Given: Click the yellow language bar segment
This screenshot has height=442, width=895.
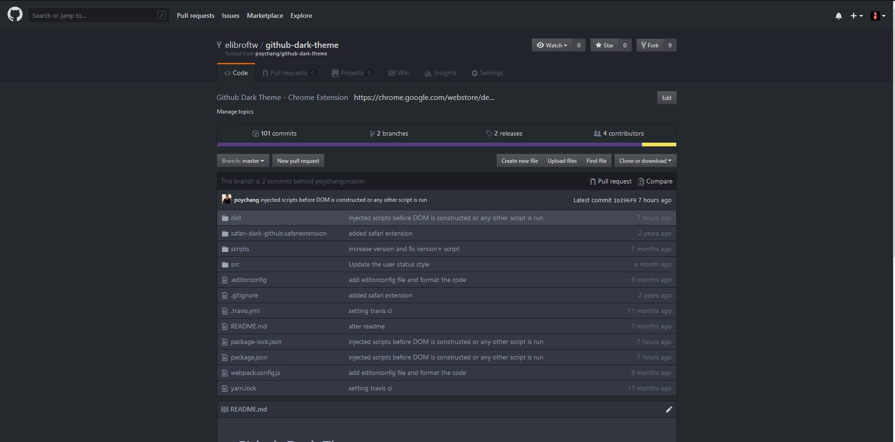Looking at the screenshot, I should click(659, 145).
